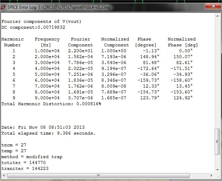Image resolution: width=222 pixels, height=181 pixels.
Task: Click the phase value 81.48°
Action: pos(151,62)
